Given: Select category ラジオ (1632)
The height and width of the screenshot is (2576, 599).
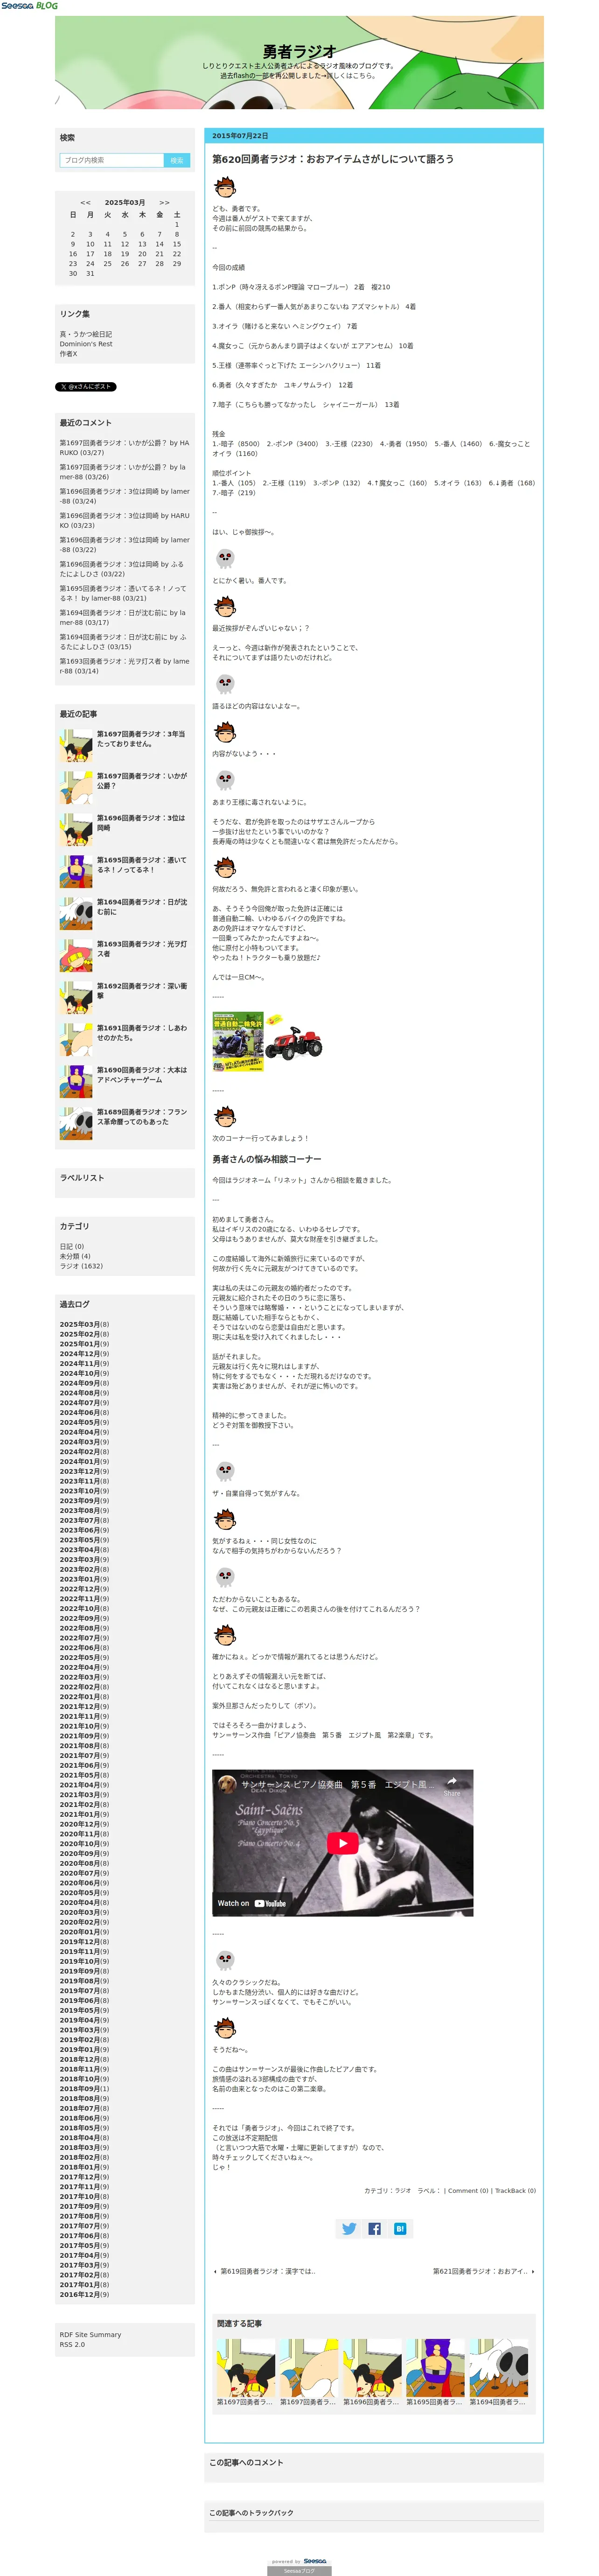Looking at the screenshot, I should [81, 1266].
